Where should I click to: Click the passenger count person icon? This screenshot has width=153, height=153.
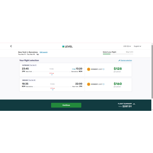(38, 54)
